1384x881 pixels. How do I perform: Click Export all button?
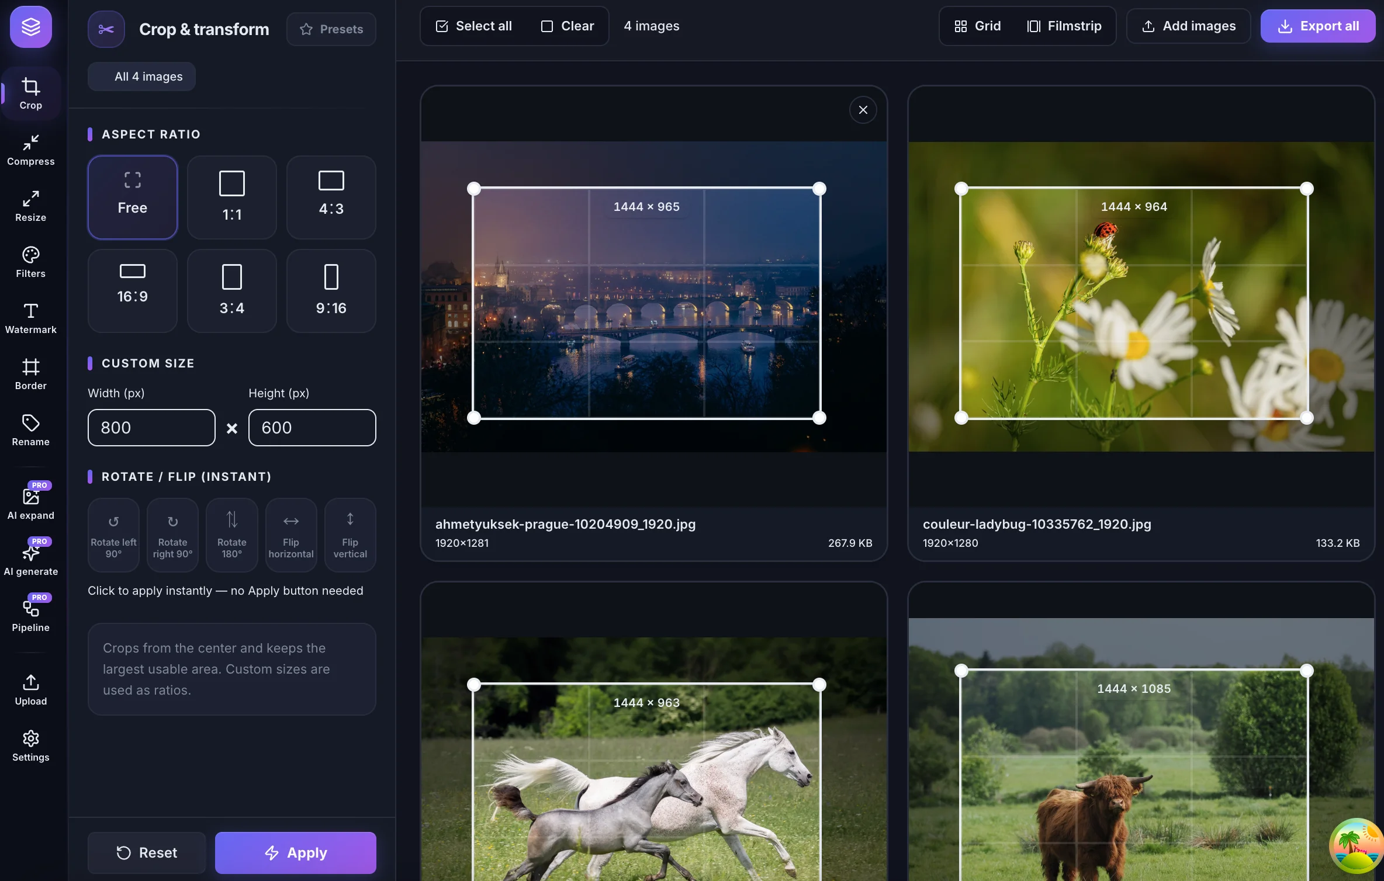[x=1318, y=26]
